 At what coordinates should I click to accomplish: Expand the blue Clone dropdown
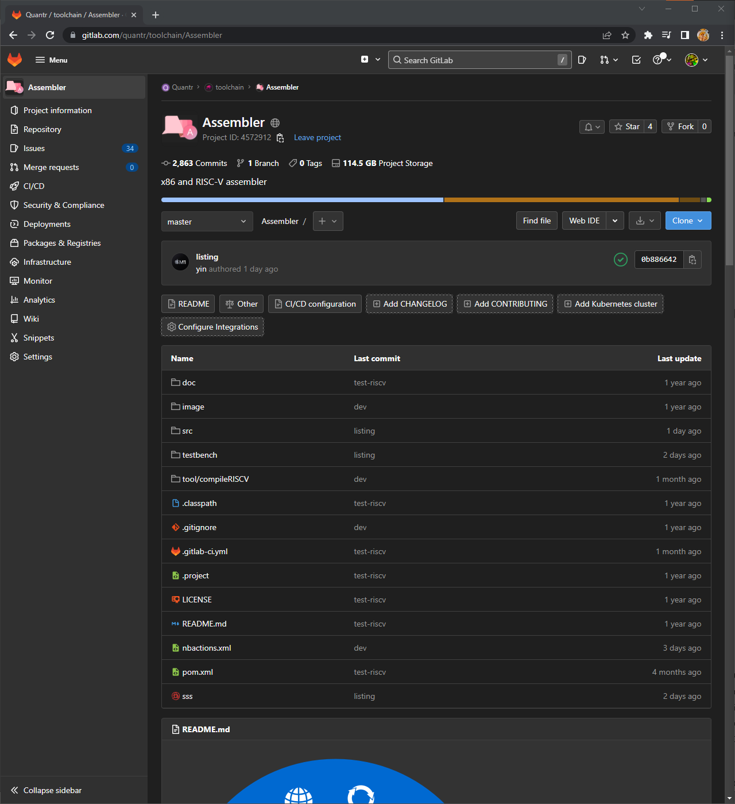[688, 221]
